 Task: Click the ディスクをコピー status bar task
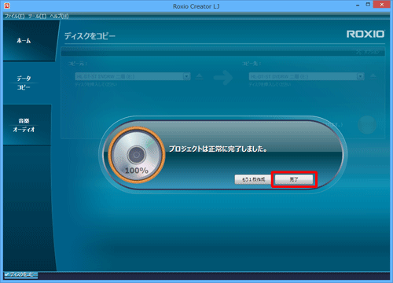click(21, 274)
